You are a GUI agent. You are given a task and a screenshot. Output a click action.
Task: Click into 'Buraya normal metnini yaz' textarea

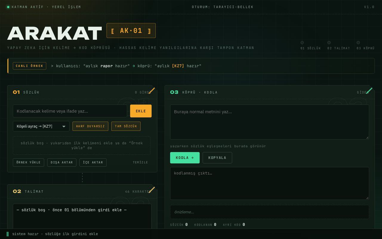tap(269, 122)
